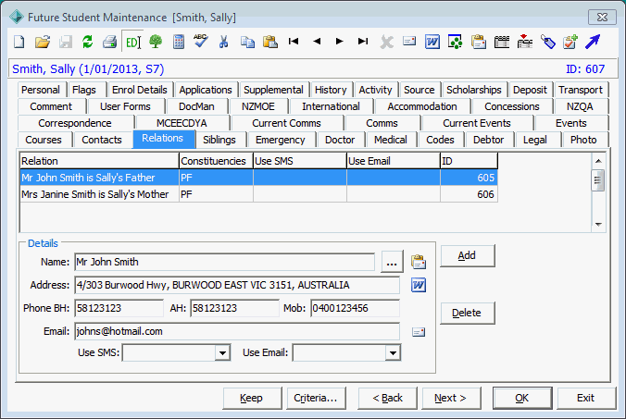Click the New record icon in toolbar

click(x=19, y=42)
